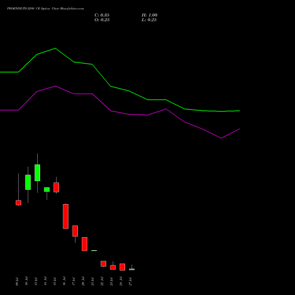Click the close value C: 0.35
295x295 pixels.
click(102, 15)
